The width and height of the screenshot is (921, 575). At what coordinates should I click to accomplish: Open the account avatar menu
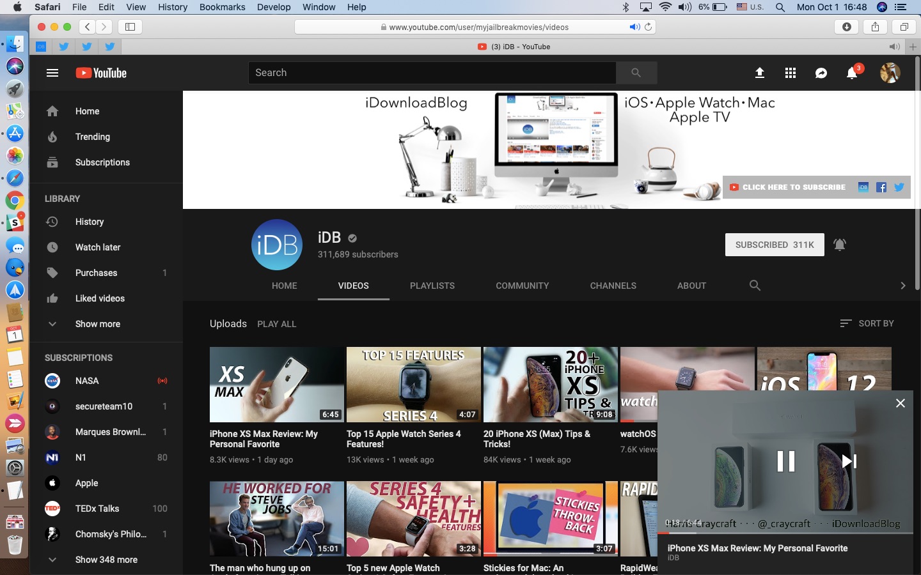pos(890,73)
